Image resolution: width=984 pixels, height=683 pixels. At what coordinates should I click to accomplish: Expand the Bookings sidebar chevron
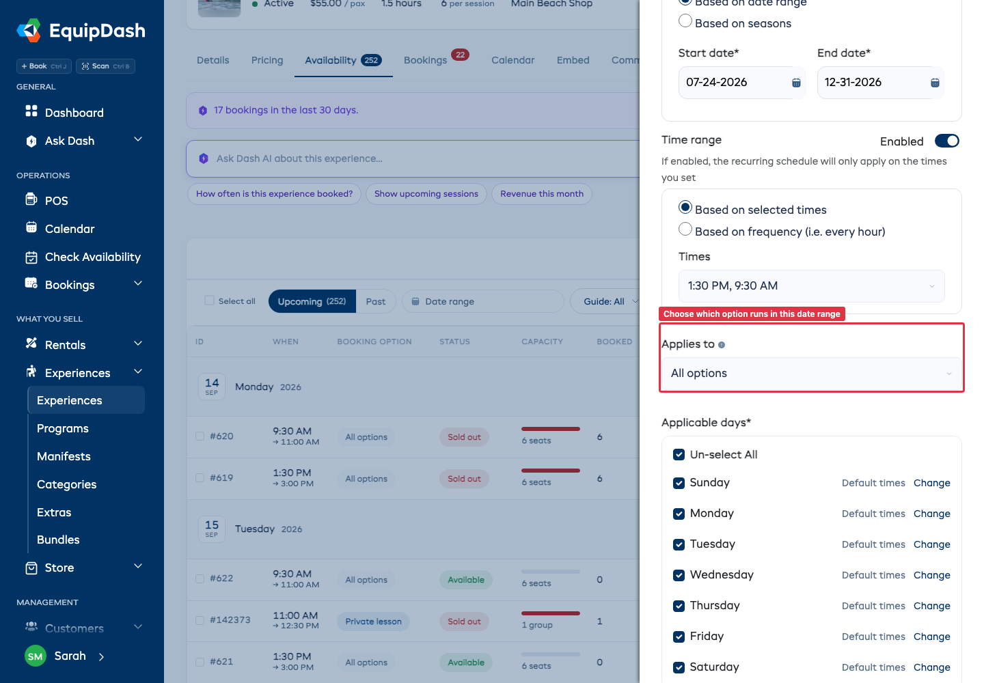(138, 283)
